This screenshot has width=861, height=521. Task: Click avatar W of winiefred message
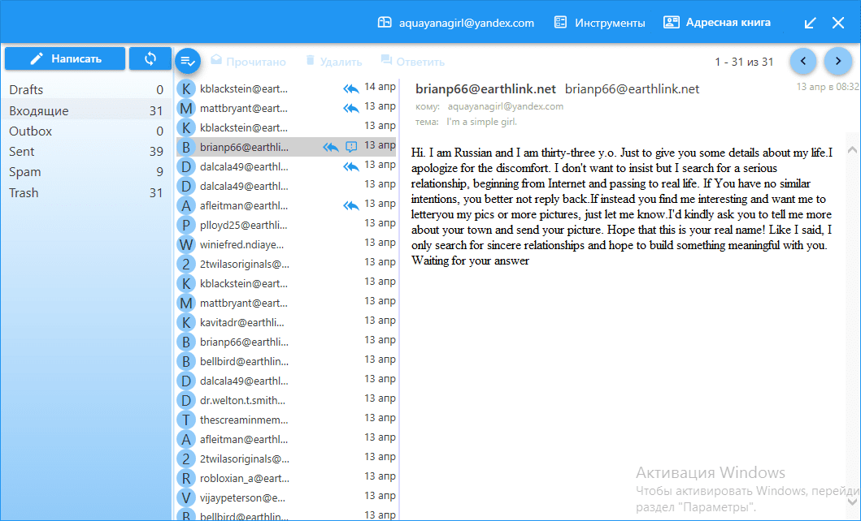(x=186, y=244)
